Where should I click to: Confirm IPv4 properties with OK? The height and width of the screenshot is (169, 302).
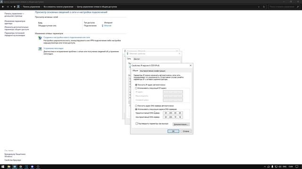pos(173,131)
